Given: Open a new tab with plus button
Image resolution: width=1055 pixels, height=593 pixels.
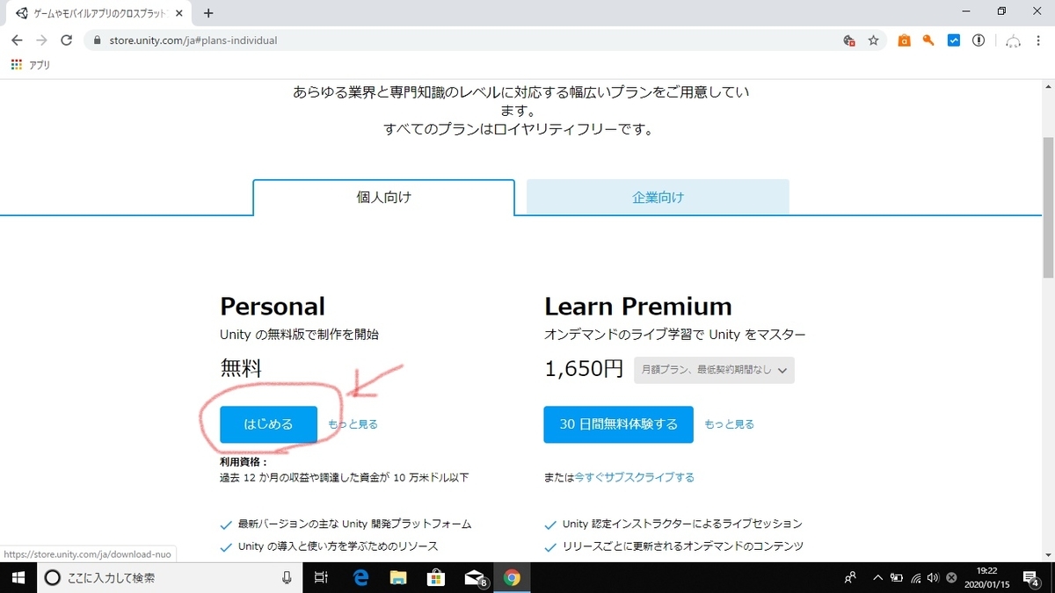Looking at the screenshot, I should pyautogui.click(x=208, y=13).
